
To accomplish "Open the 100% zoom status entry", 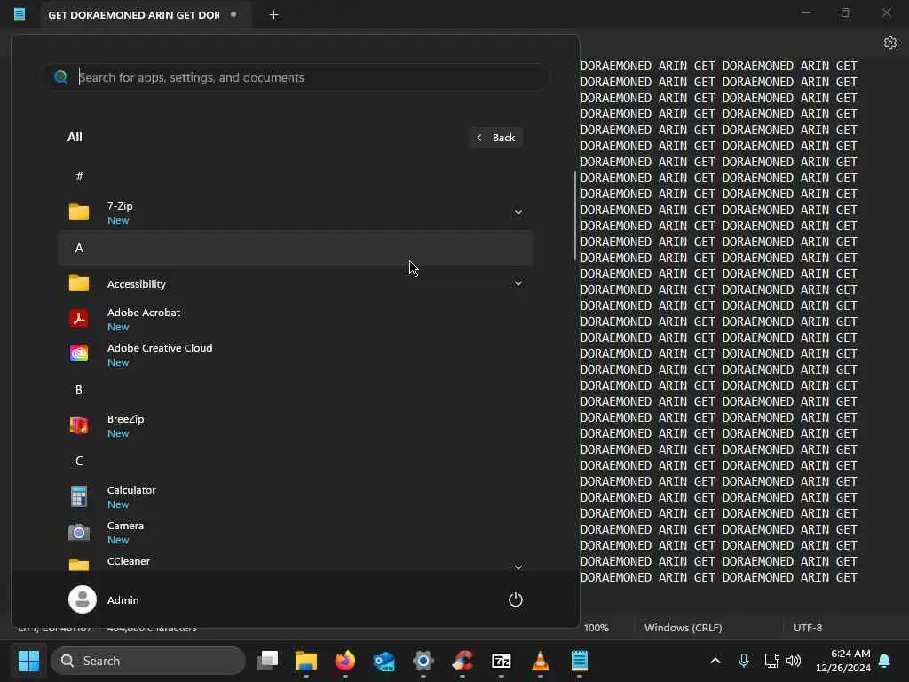I will click(596, 628).
